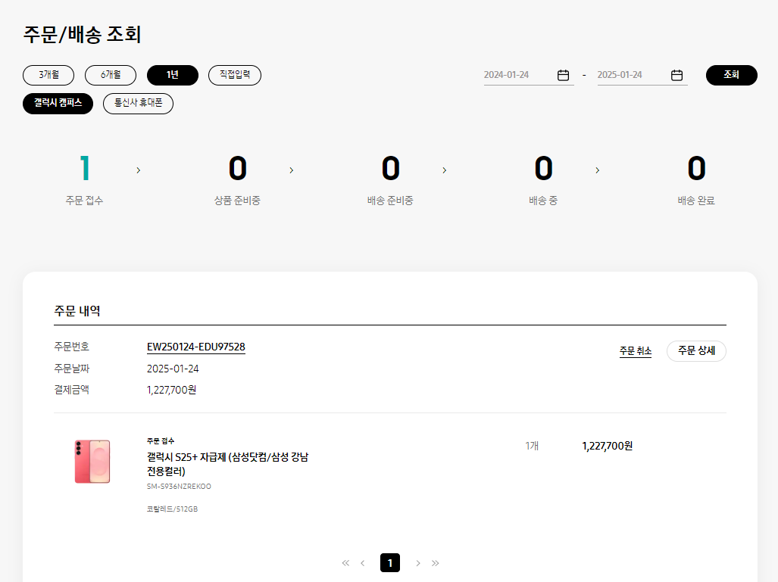This screenshot has width=778, height=582.
Task: Click the 상품 준비중 count of 0
Action: coord(238,167)
